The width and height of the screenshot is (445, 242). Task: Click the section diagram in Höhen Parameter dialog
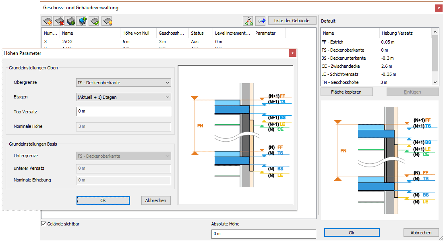click(236, 135)
